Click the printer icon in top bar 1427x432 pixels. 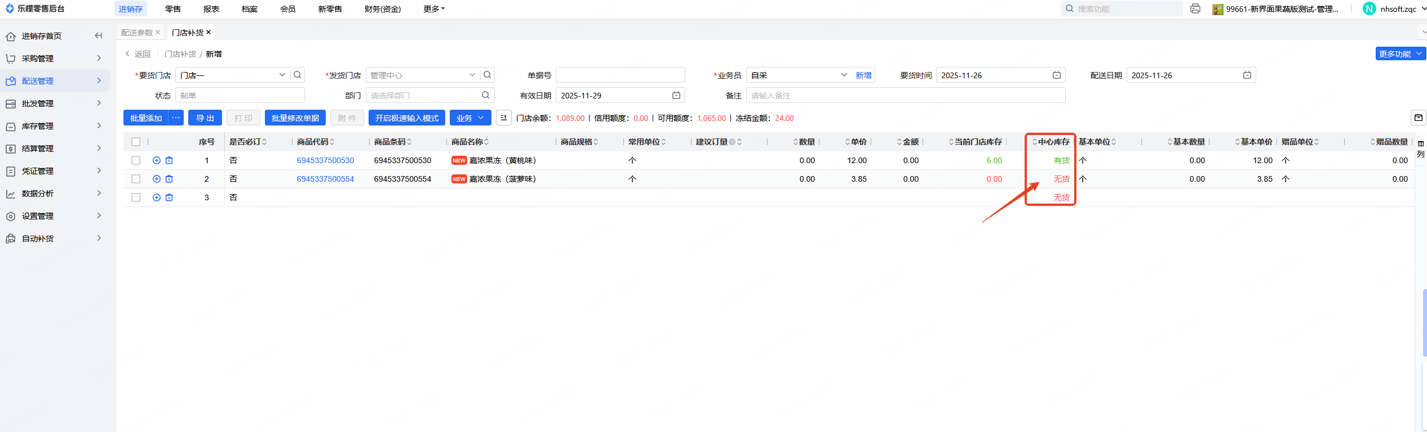click(1195, 9)
